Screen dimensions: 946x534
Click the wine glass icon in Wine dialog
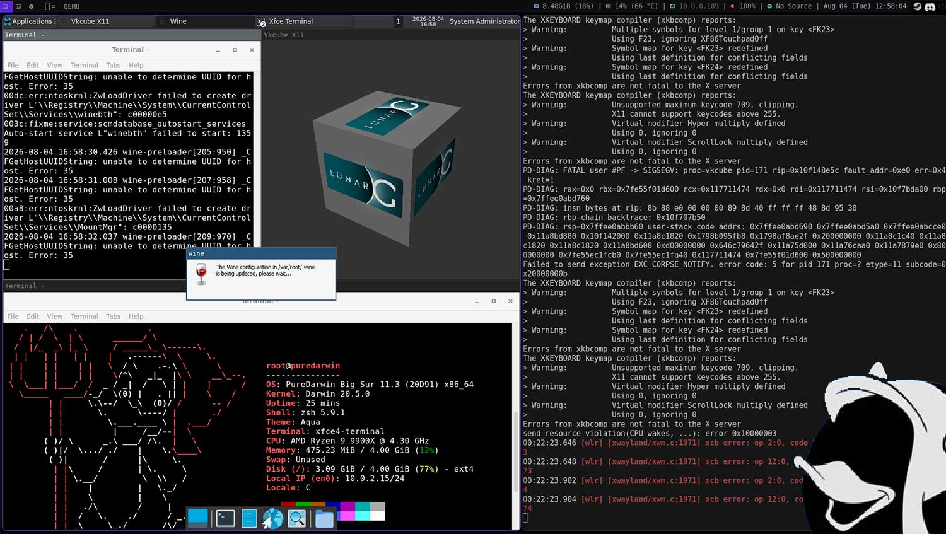[x=201, y=274]
